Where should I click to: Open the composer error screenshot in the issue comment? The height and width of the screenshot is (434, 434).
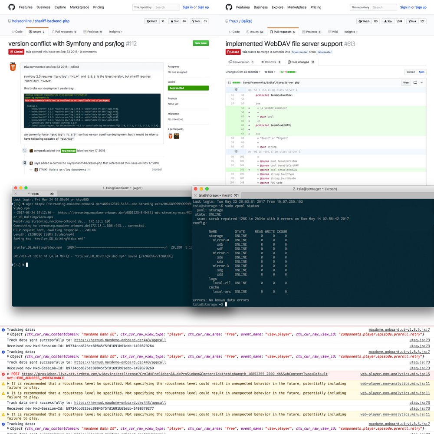[x=92, y=111]
